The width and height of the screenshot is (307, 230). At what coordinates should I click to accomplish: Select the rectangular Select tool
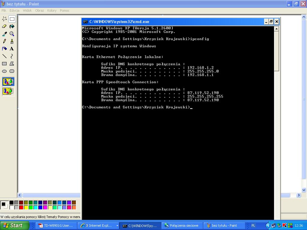pyautogui.click(x=12, y=19)
